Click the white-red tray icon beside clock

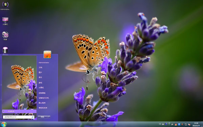point(189,124)
